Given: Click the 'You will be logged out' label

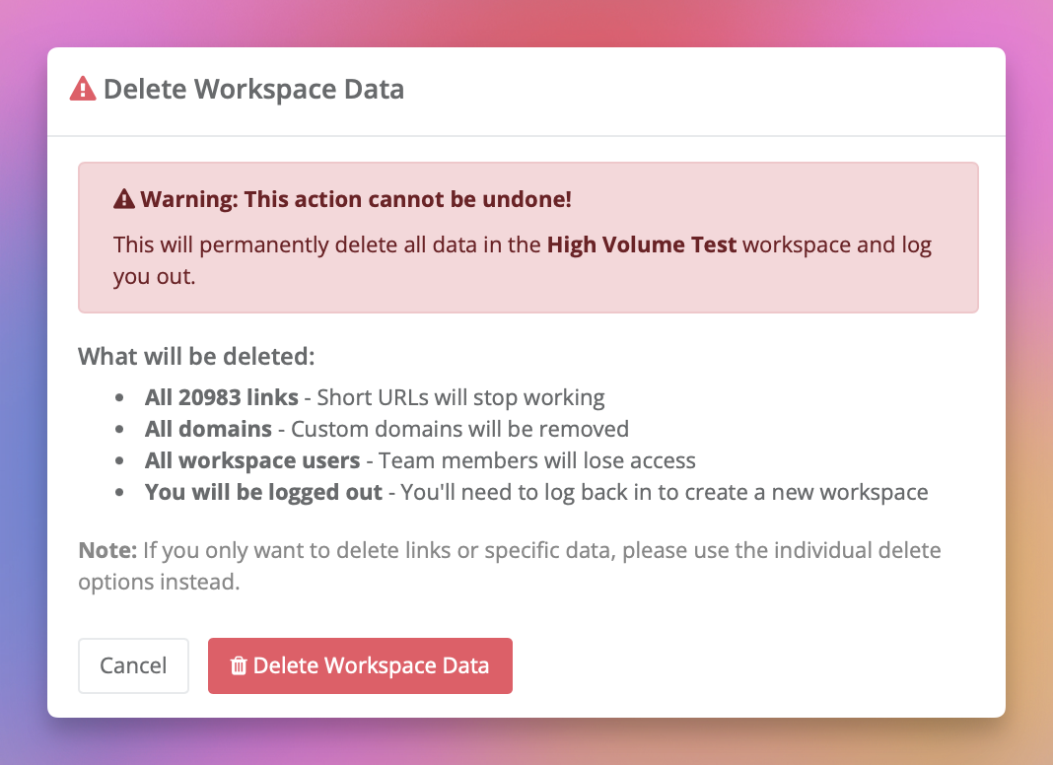Looking at the screenshot, I should coord(263,492).
